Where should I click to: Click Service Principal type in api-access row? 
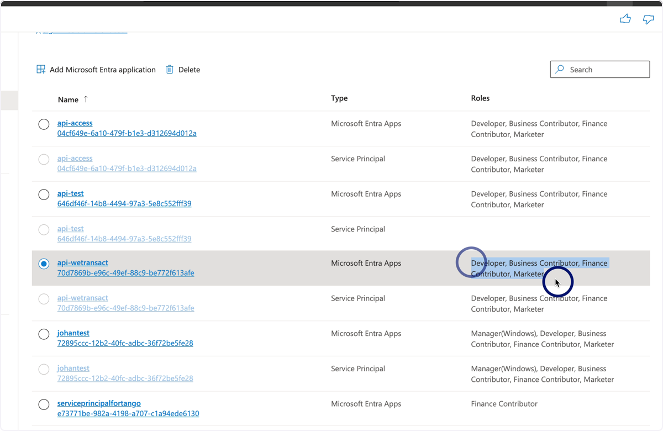(358, 159)
